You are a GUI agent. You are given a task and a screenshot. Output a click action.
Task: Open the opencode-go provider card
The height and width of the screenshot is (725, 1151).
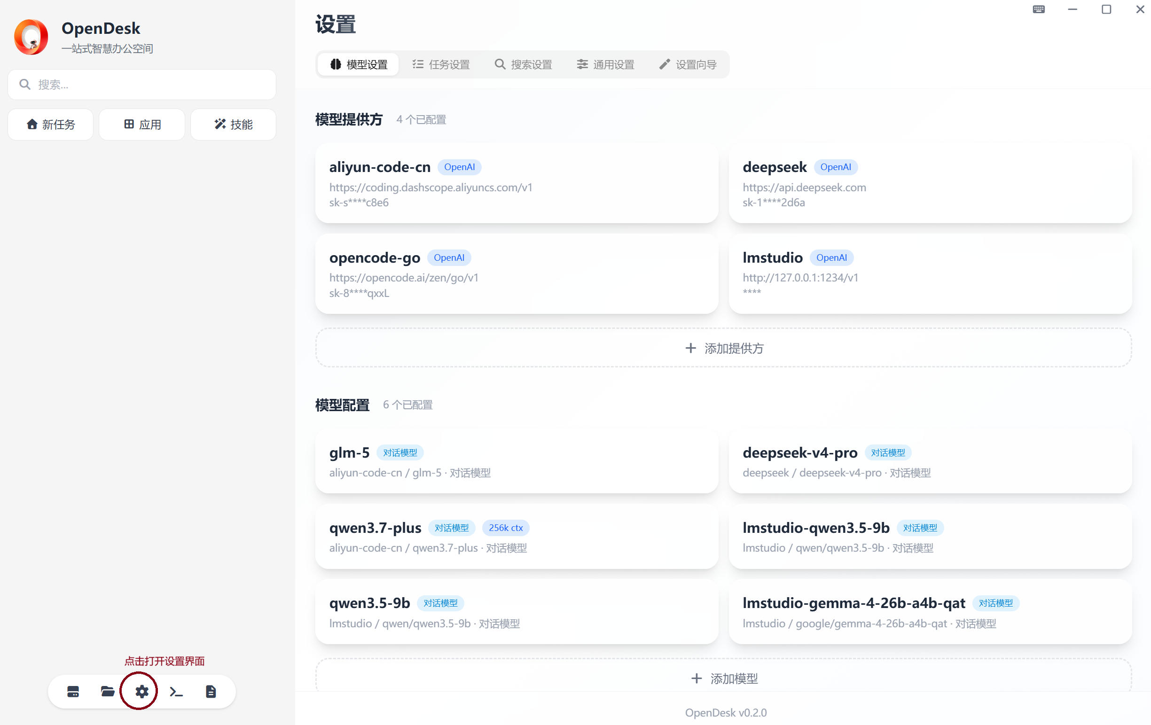(517, 274)
